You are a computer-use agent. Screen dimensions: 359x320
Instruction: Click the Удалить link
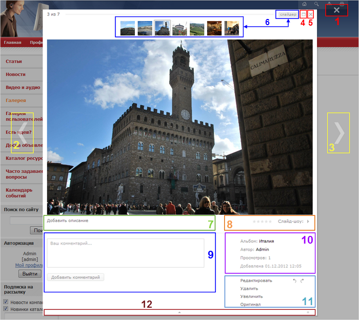[x=249, y=289]
